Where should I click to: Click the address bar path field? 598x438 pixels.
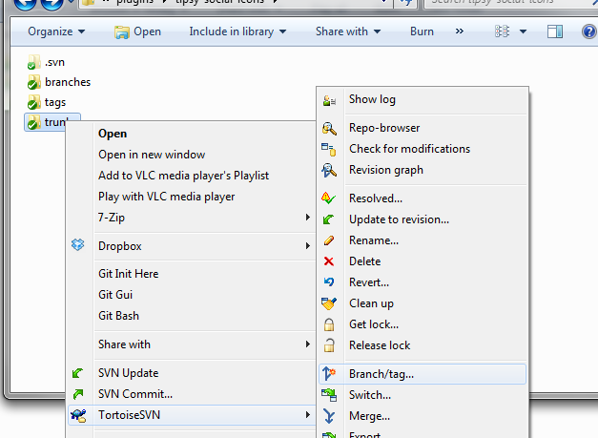pos(236,3)
